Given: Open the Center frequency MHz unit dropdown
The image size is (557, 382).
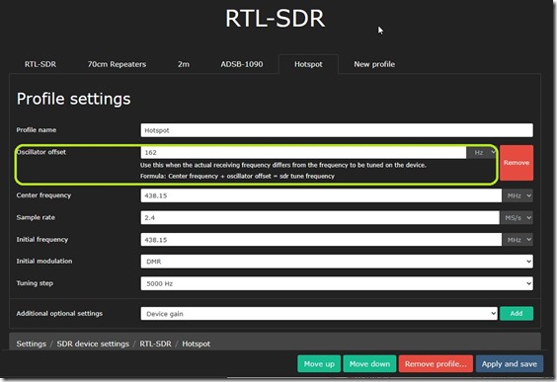Looking at the screenshot, I should tap(517, 195).
